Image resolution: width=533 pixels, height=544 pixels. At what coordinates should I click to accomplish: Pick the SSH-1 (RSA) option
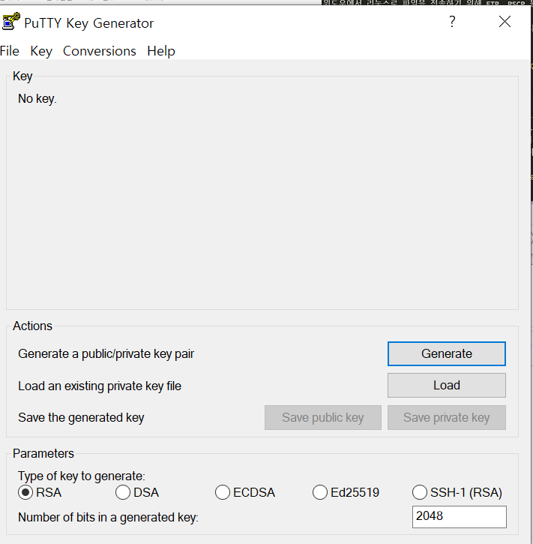(420, 493)
